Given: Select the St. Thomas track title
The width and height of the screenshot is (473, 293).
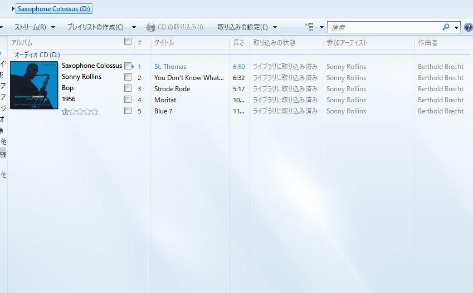Looking at the screenshot, I should click(170, 67).
